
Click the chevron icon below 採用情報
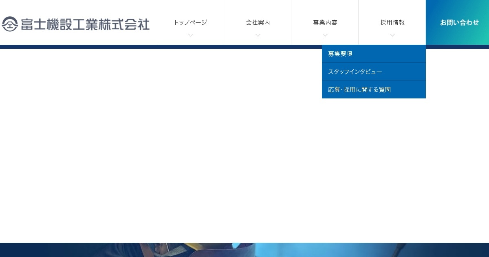pos(392,35)
